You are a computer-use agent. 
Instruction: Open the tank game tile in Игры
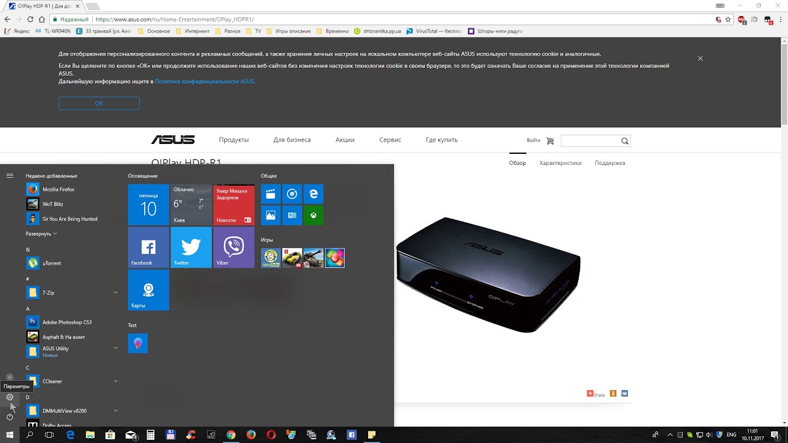[x=313, y=258]
